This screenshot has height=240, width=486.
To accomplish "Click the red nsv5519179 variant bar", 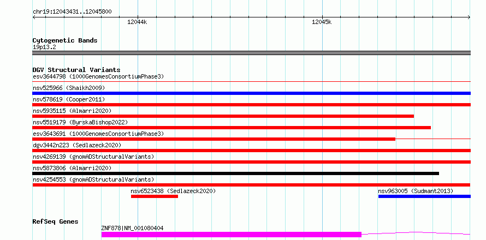I will tap(232, 128).
